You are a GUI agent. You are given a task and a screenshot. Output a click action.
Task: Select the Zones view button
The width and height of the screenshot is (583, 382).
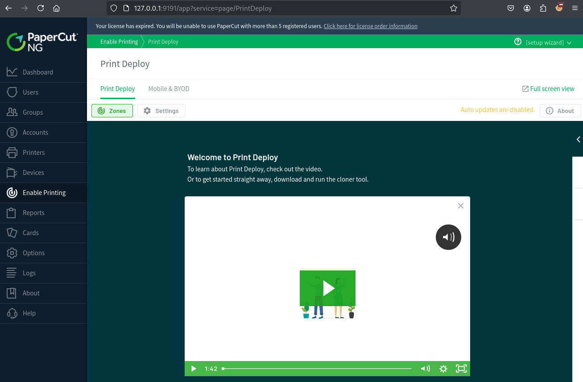point(112,111)
